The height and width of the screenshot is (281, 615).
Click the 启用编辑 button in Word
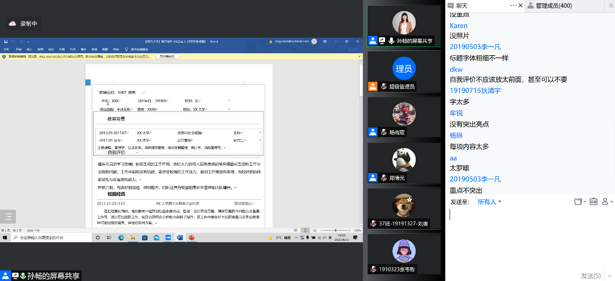click(x=167, y=57)
